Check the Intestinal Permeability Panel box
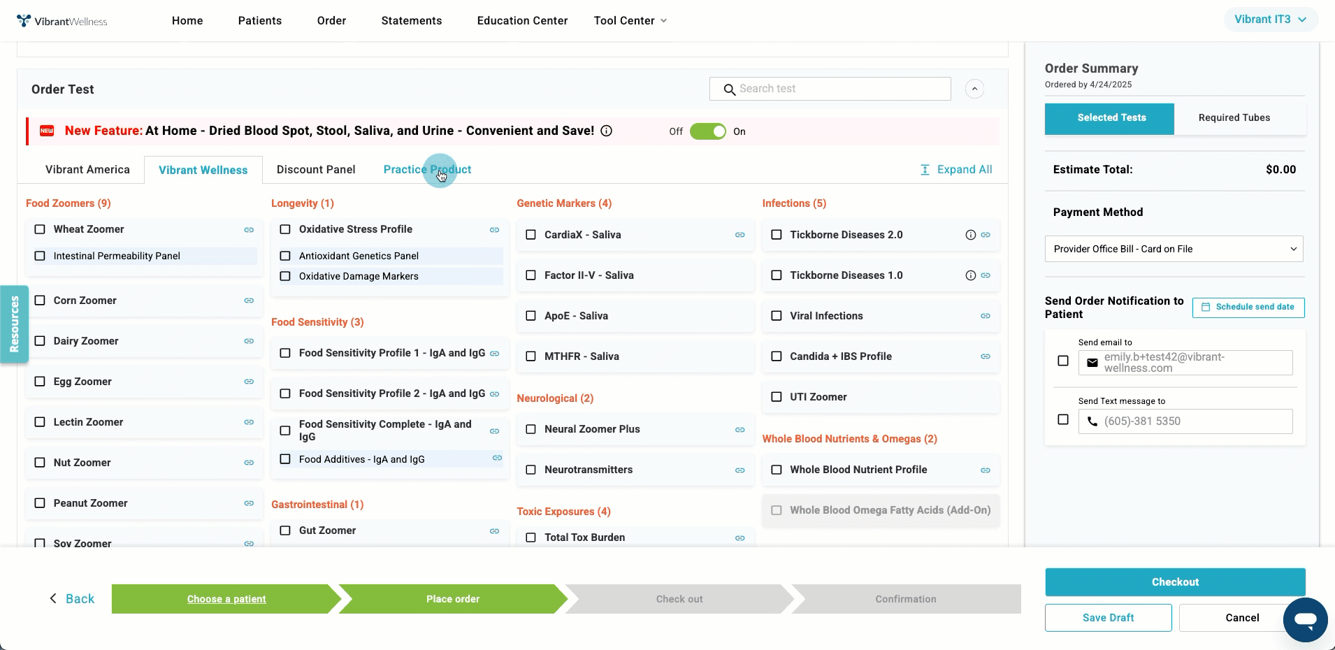 [x=40, y=256]
